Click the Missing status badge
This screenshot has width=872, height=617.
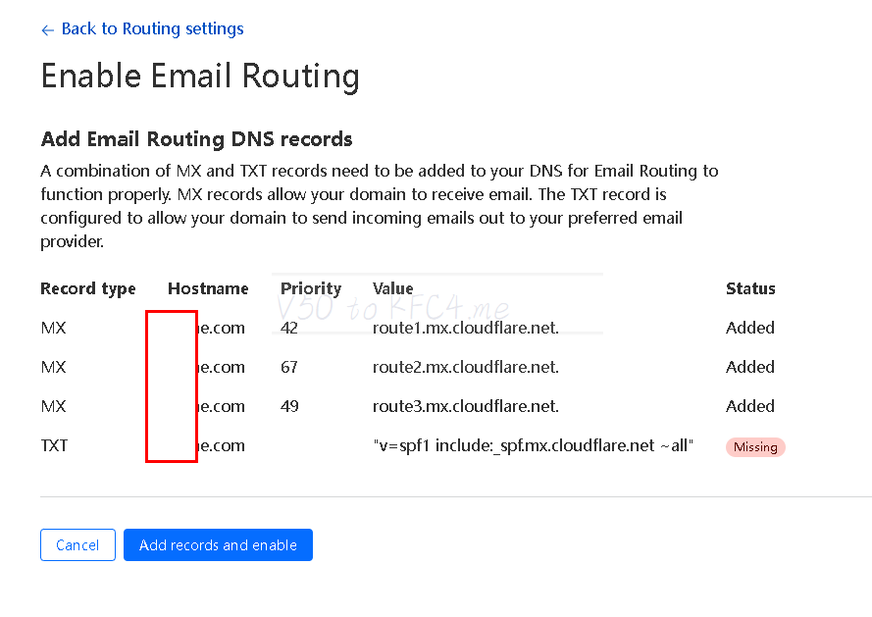(755, 447)
